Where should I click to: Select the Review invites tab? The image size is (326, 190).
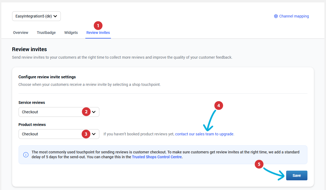(98, 32)
